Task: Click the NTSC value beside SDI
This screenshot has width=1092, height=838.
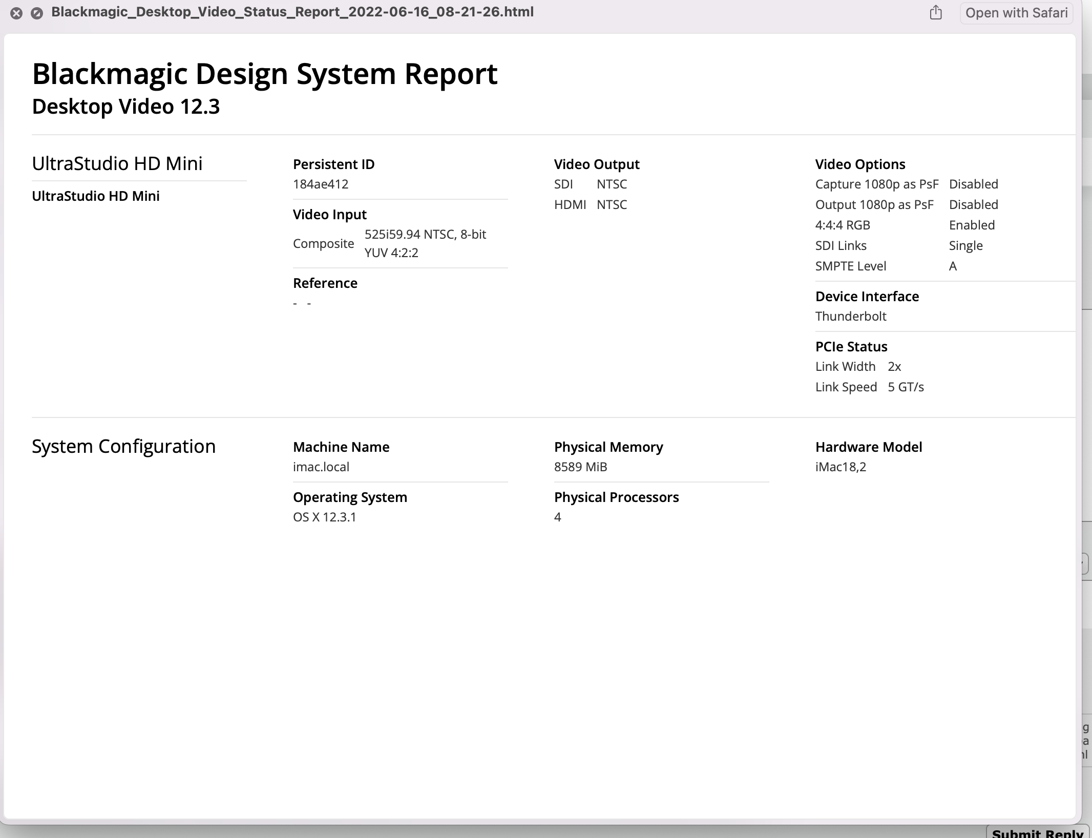Action: [x=612, y=184]
